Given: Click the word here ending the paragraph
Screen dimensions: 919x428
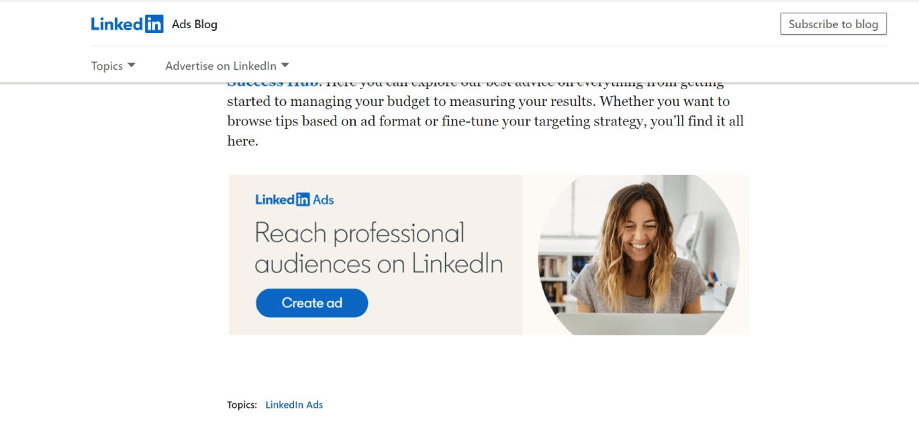Looking at the screenshot, I should (x=241, y=142).
